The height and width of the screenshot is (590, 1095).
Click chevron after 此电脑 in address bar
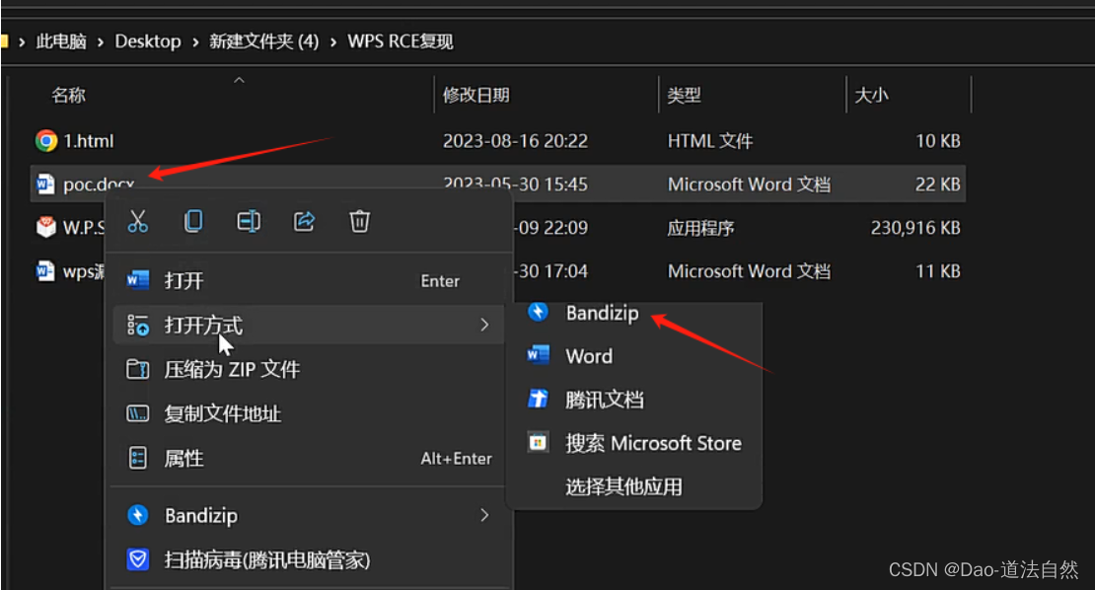[x=101, y=41]
